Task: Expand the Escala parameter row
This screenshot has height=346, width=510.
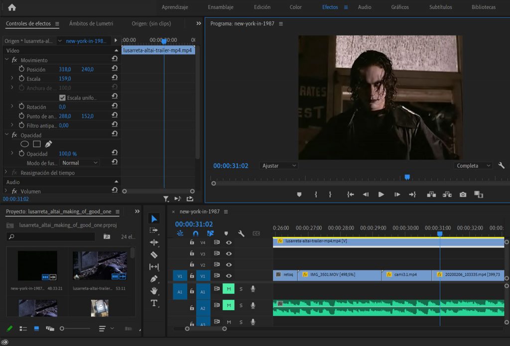Action: [x=12, y=78]
